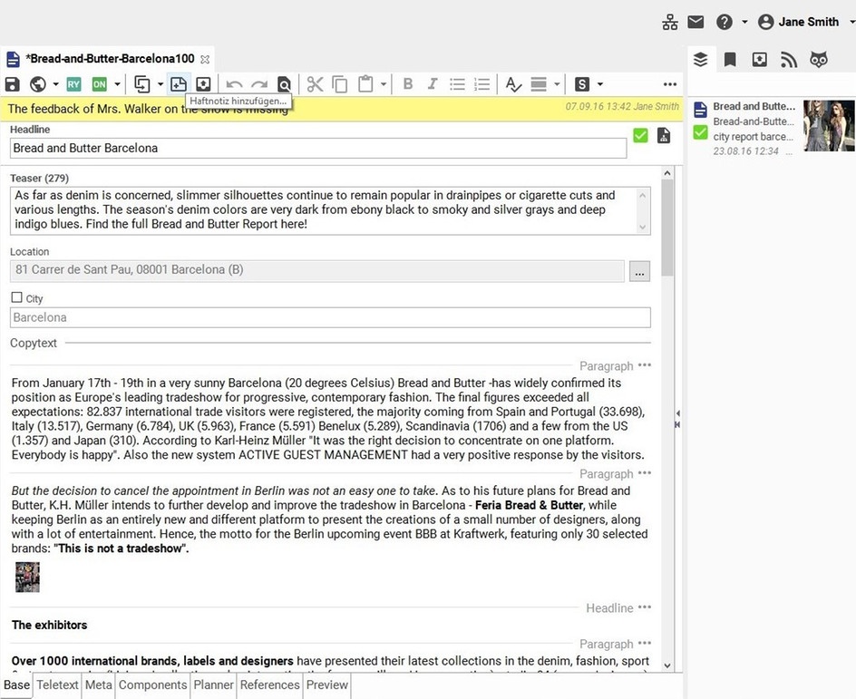Open the mail envelope icon
Screen dimensions: 856x699
(x=695, y=22)
